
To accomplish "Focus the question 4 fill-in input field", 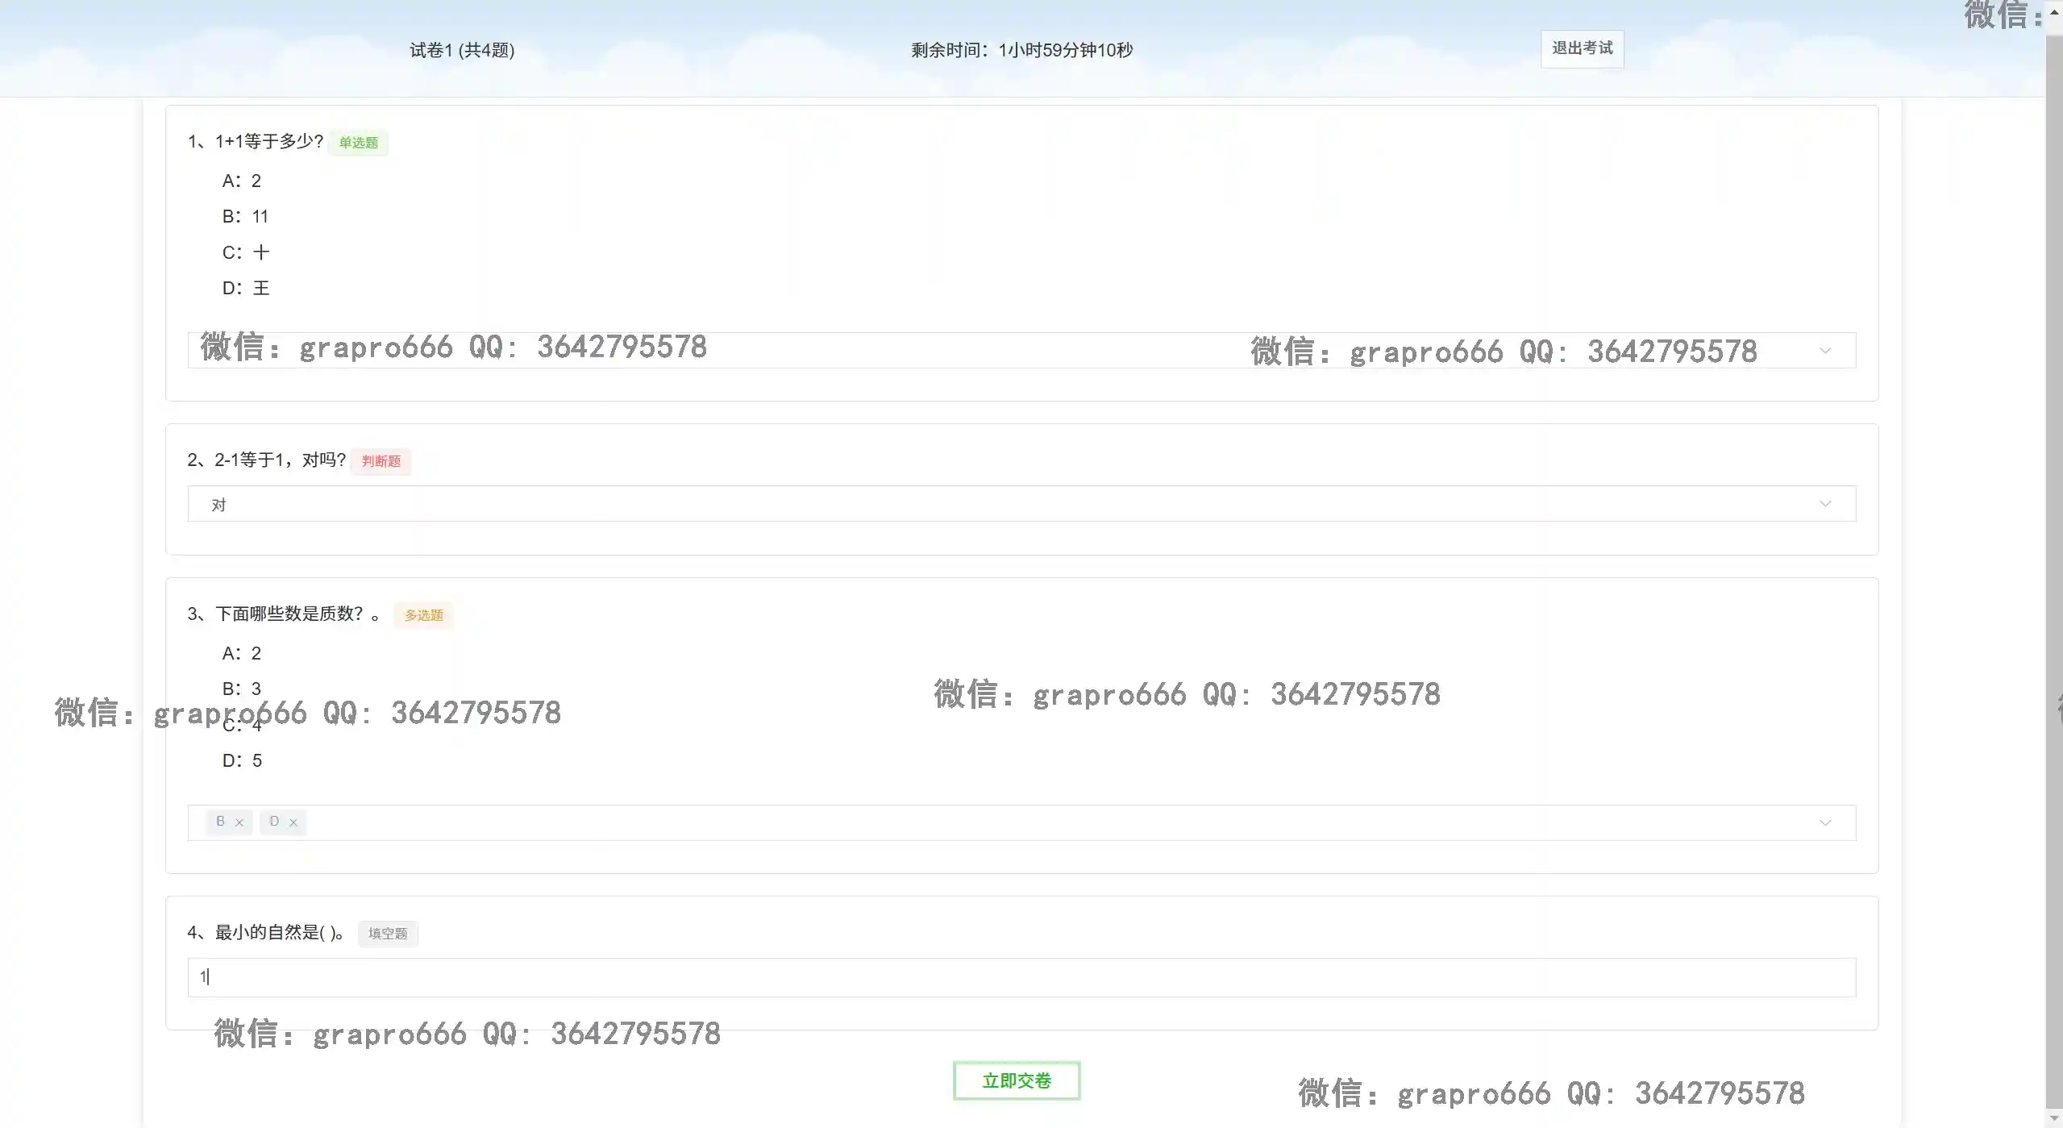I will [1021, 977].
